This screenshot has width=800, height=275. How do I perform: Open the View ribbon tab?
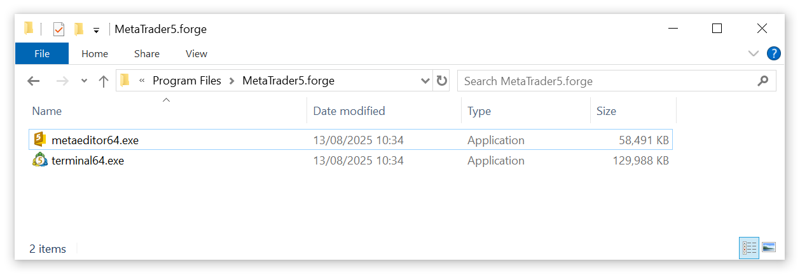click(197, 53)
